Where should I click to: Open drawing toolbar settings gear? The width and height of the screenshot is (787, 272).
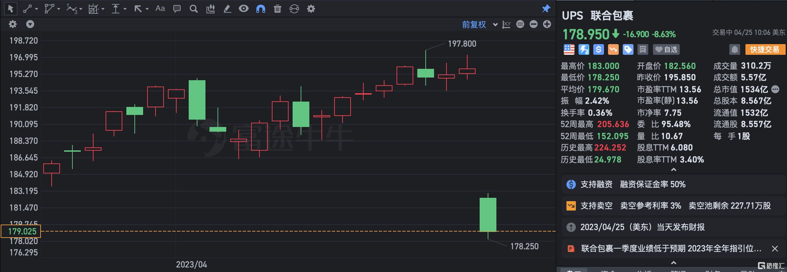(x=311, y=9)
